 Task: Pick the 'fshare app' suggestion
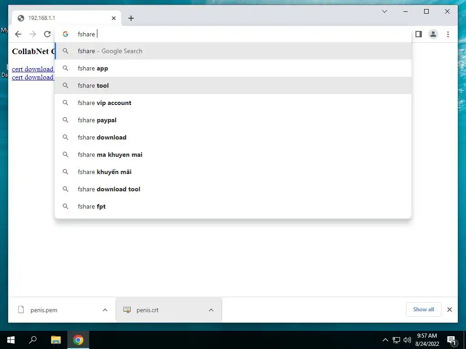(x=233, y=68)
